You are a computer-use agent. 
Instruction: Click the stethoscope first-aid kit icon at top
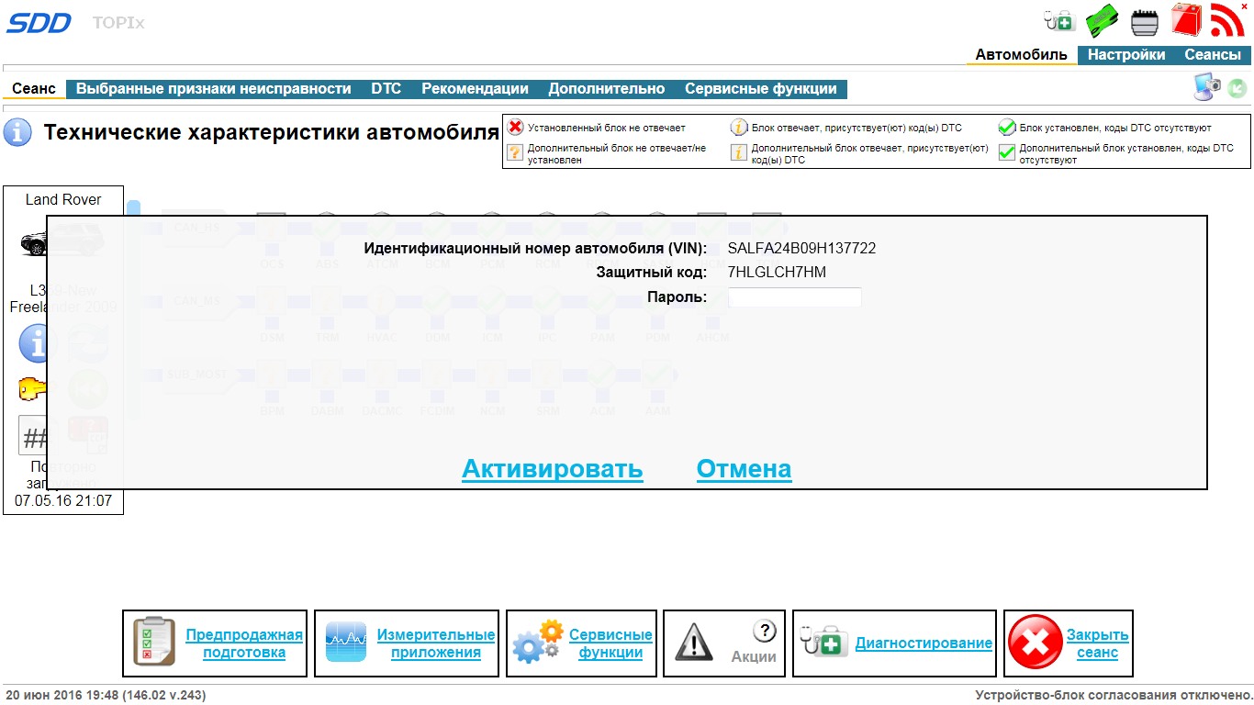[1059, 19]
